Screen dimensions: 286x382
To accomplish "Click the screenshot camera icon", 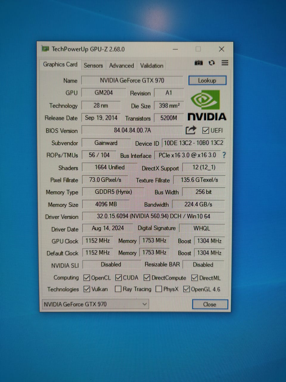I will [x=198, y=63].
